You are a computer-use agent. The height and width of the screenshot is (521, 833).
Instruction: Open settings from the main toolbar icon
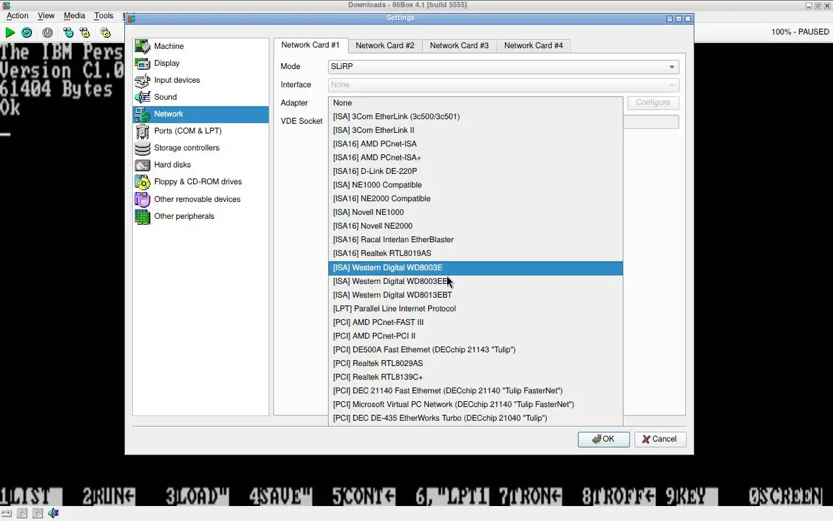[105, 33]
